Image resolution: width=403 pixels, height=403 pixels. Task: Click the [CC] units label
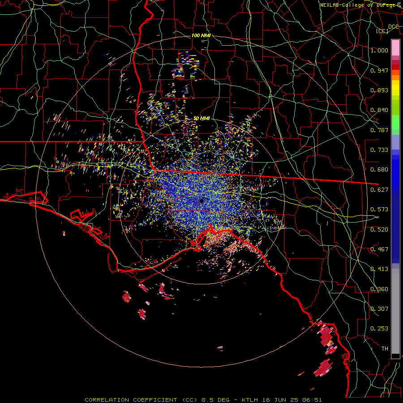pyautogui.click(x=382, y=31)
